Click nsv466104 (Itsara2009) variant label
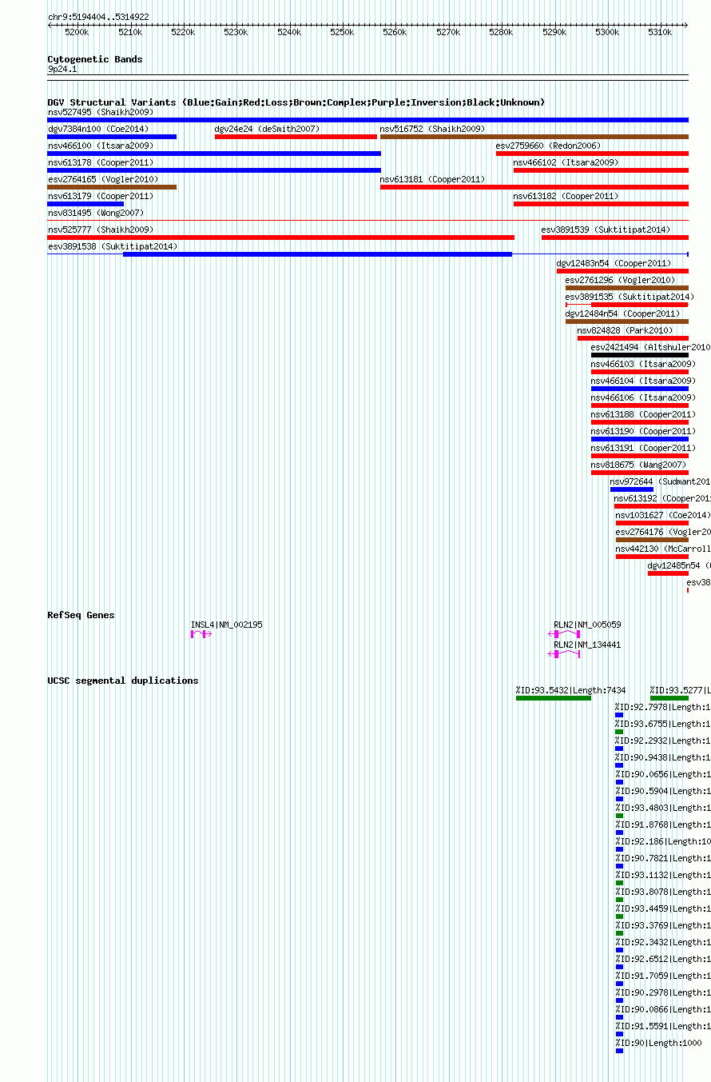 [x=643, y=381]
